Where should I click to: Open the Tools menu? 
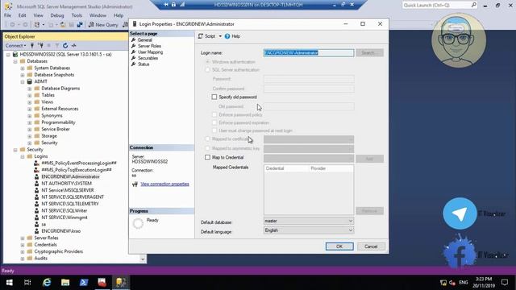pyautogui.click(x=77, y=15)
